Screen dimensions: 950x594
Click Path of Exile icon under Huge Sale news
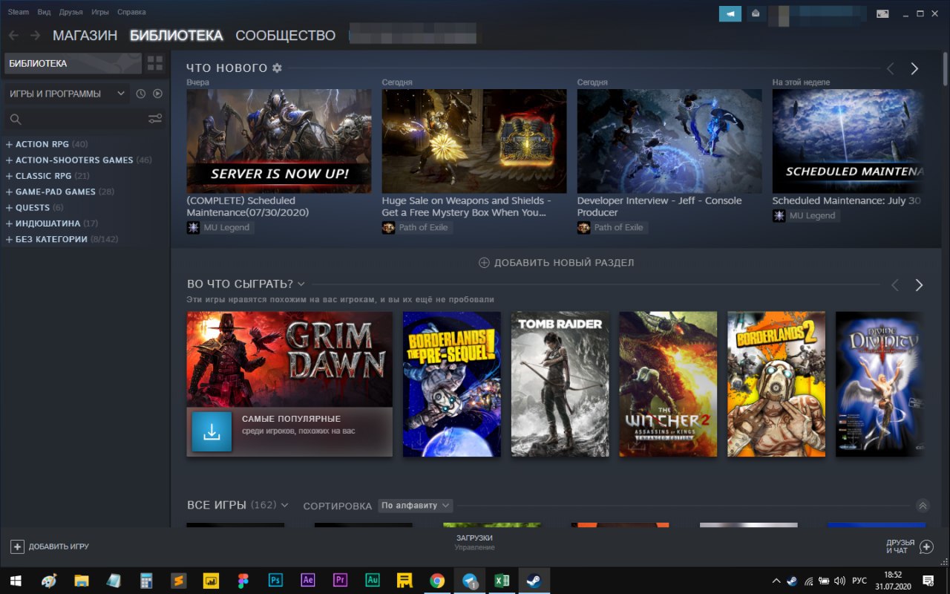tap(388, 227)
